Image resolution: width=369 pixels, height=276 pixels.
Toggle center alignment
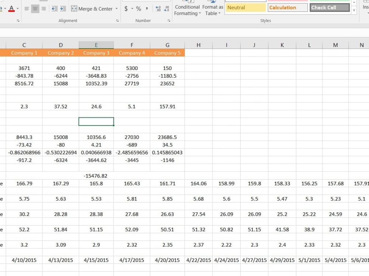click(x=35, y=9)
